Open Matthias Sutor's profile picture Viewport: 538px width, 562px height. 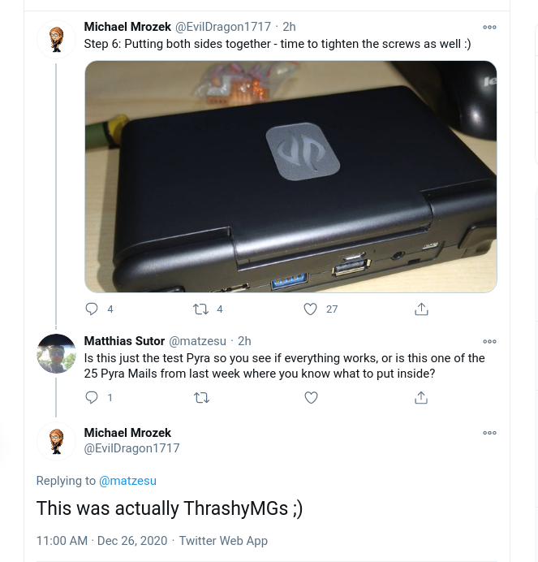click(57, 353)
